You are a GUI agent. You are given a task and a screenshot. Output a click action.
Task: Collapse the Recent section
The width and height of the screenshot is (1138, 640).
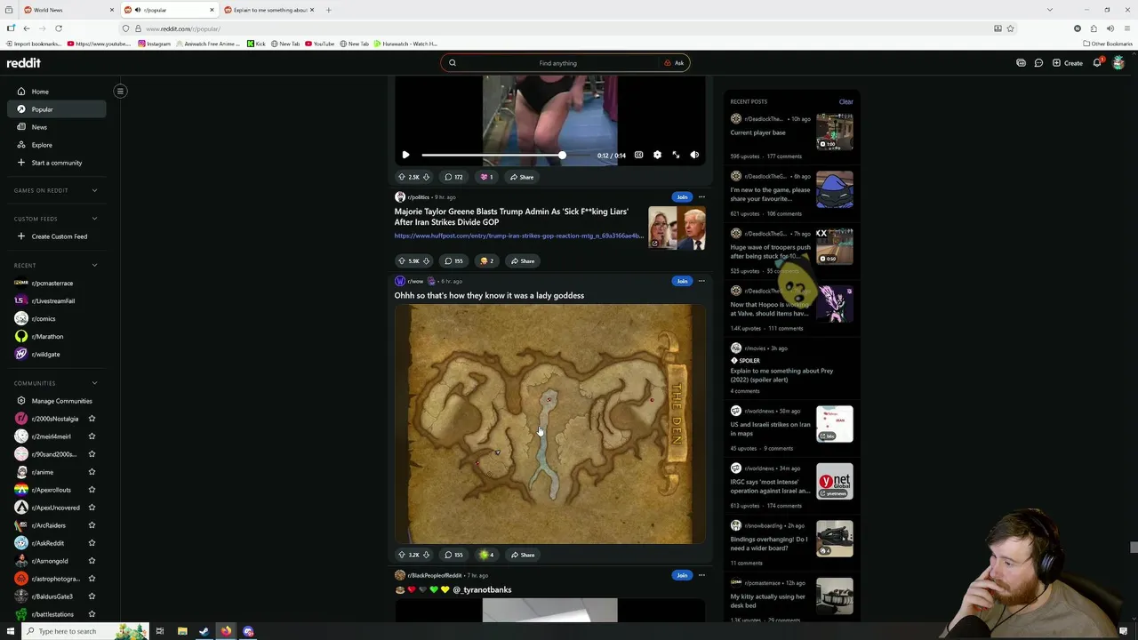[94, 265]
